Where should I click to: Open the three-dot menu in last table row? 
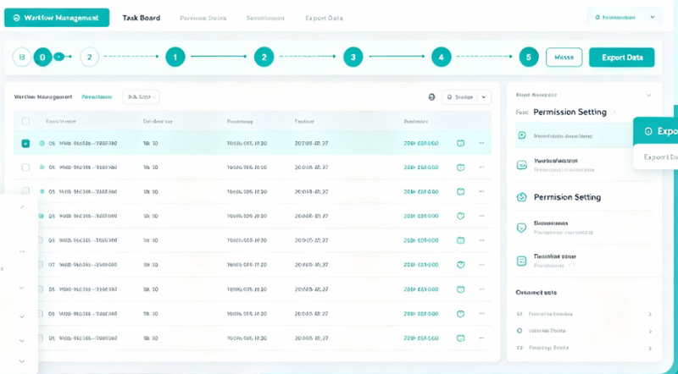coord(481,338)
